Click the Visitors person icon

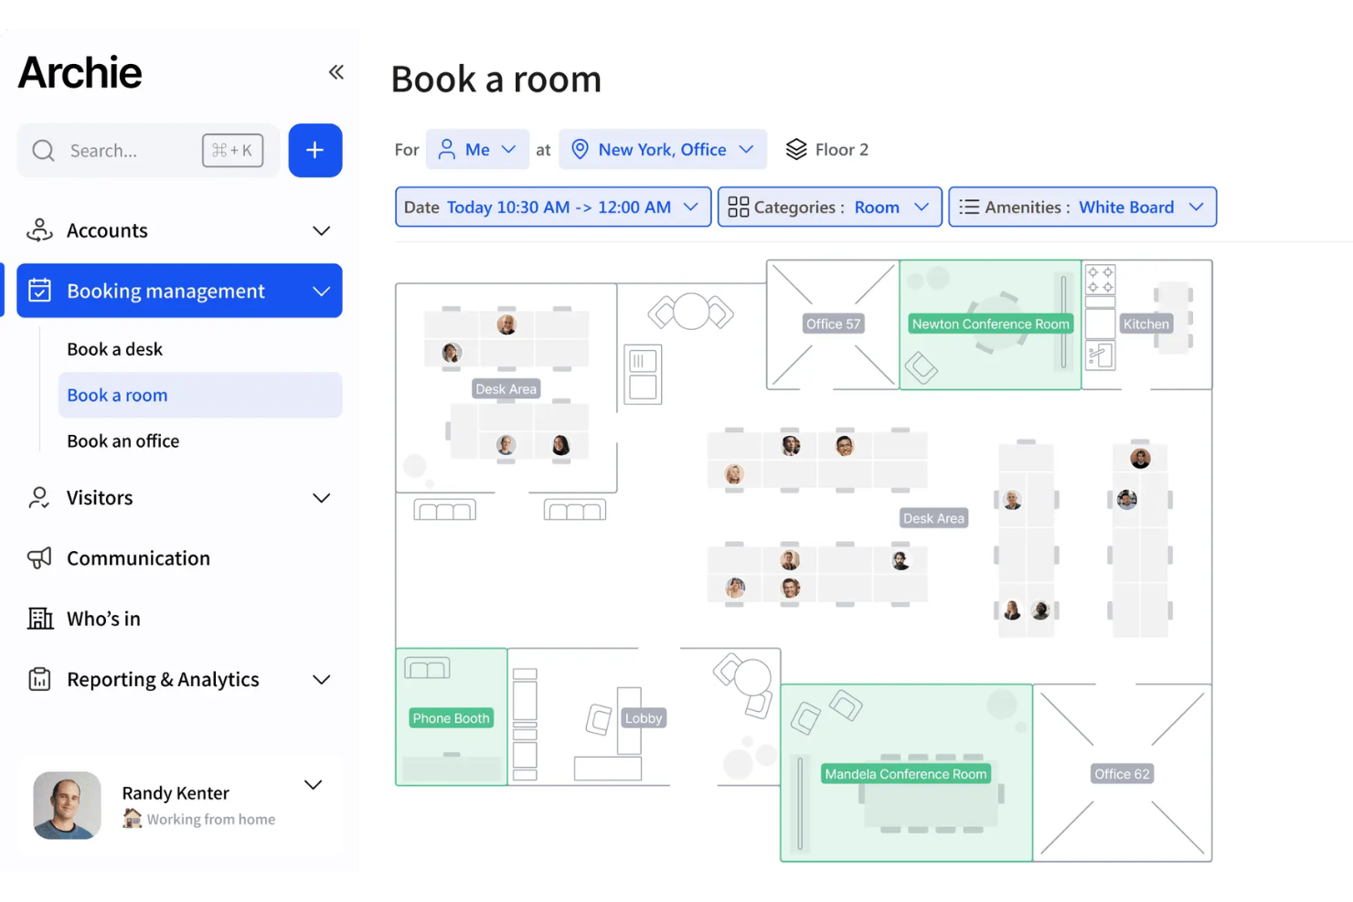pyautogui.click(x=39, y=497)
